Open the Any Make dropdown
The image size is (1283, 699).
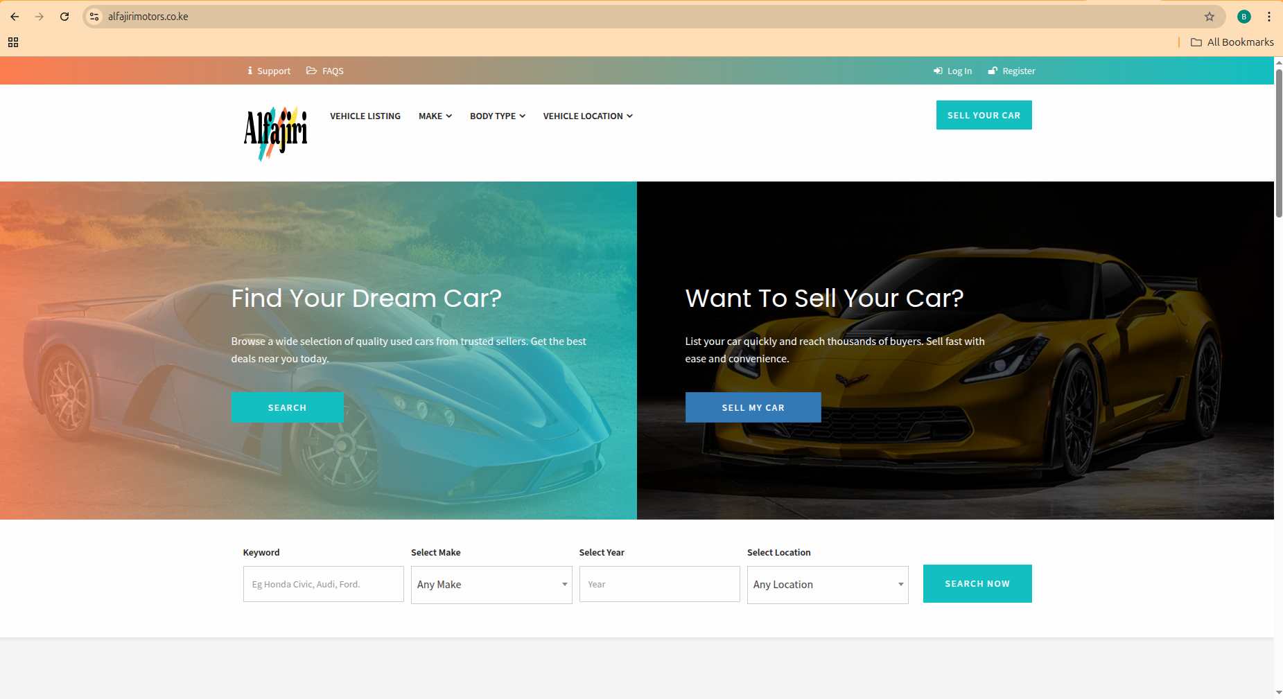coord(491,585)
